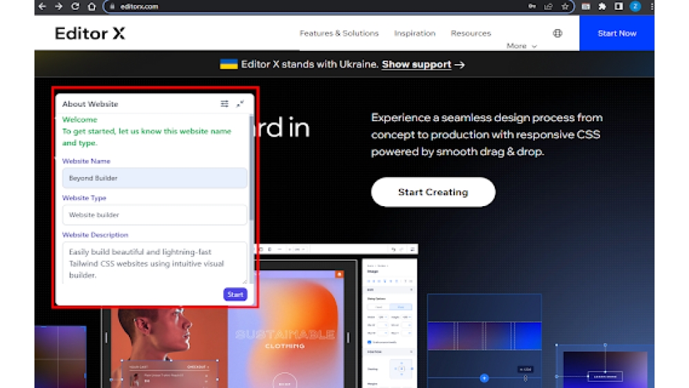The width and height of the screenshot is (689, 388).
Task: Collapse the About Website panel with the shrink icon
Action: click(x=240, y=103)
